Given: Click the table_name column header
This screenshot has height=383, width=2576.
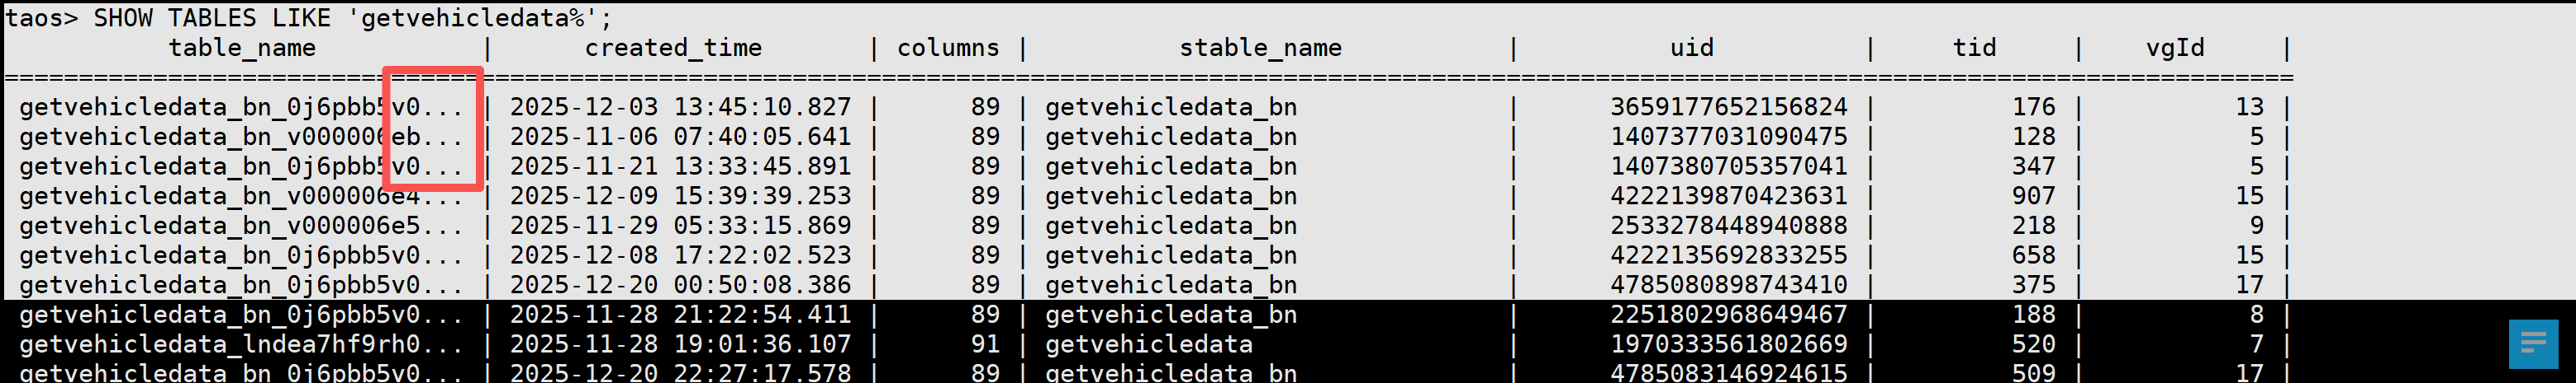Looking at the screenshot, I should 242,48.
